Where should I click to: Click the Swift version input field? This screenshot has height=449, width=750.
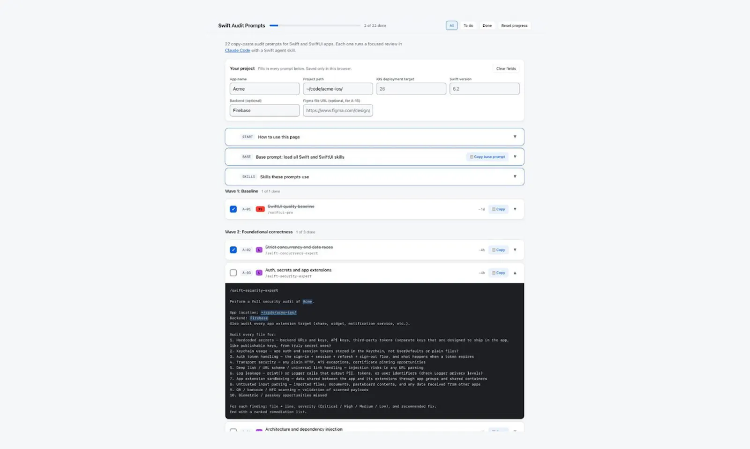click(484, 89)
